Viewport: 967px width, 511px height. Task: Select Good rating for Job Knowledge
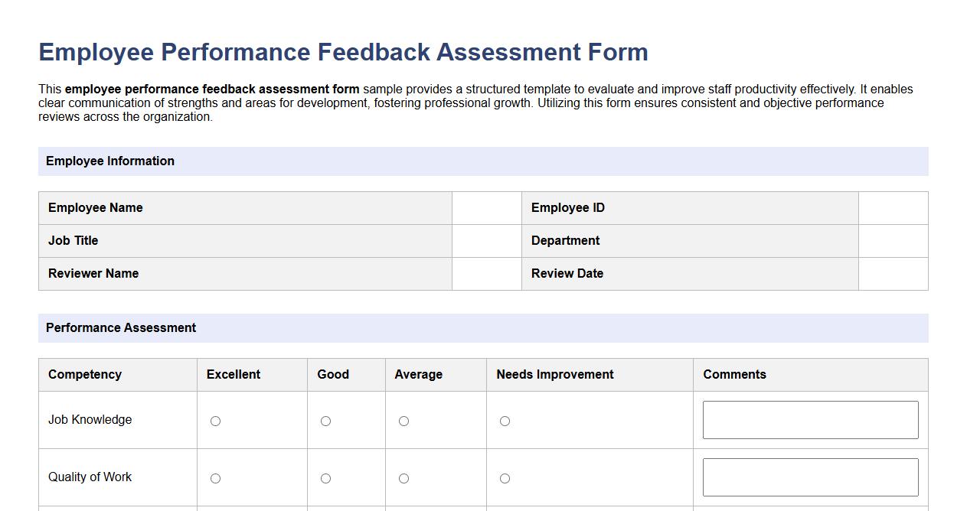click(325, 420)
